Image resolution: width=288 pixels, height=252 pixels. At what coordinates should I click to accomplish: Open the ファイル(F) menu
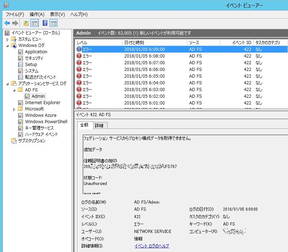click(x=15, y=14)
